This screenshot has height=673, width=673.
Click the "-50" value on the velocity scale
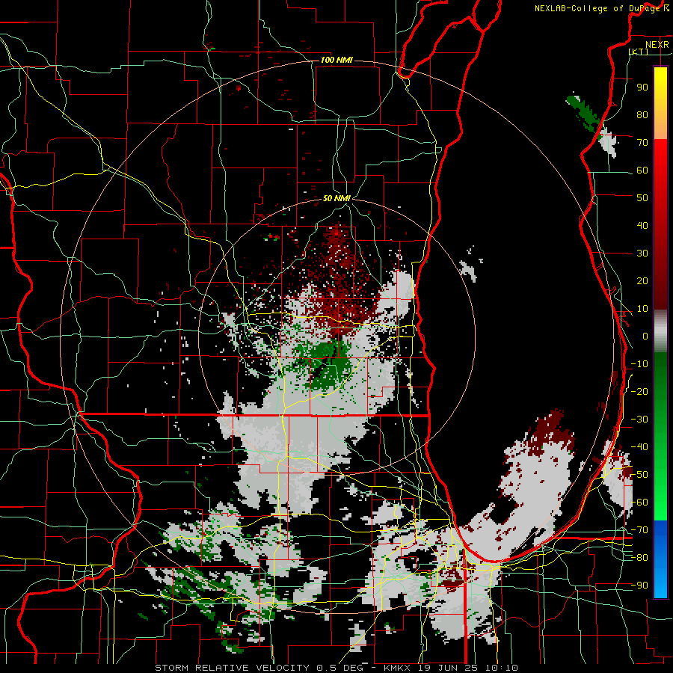(x=639, y=475)
